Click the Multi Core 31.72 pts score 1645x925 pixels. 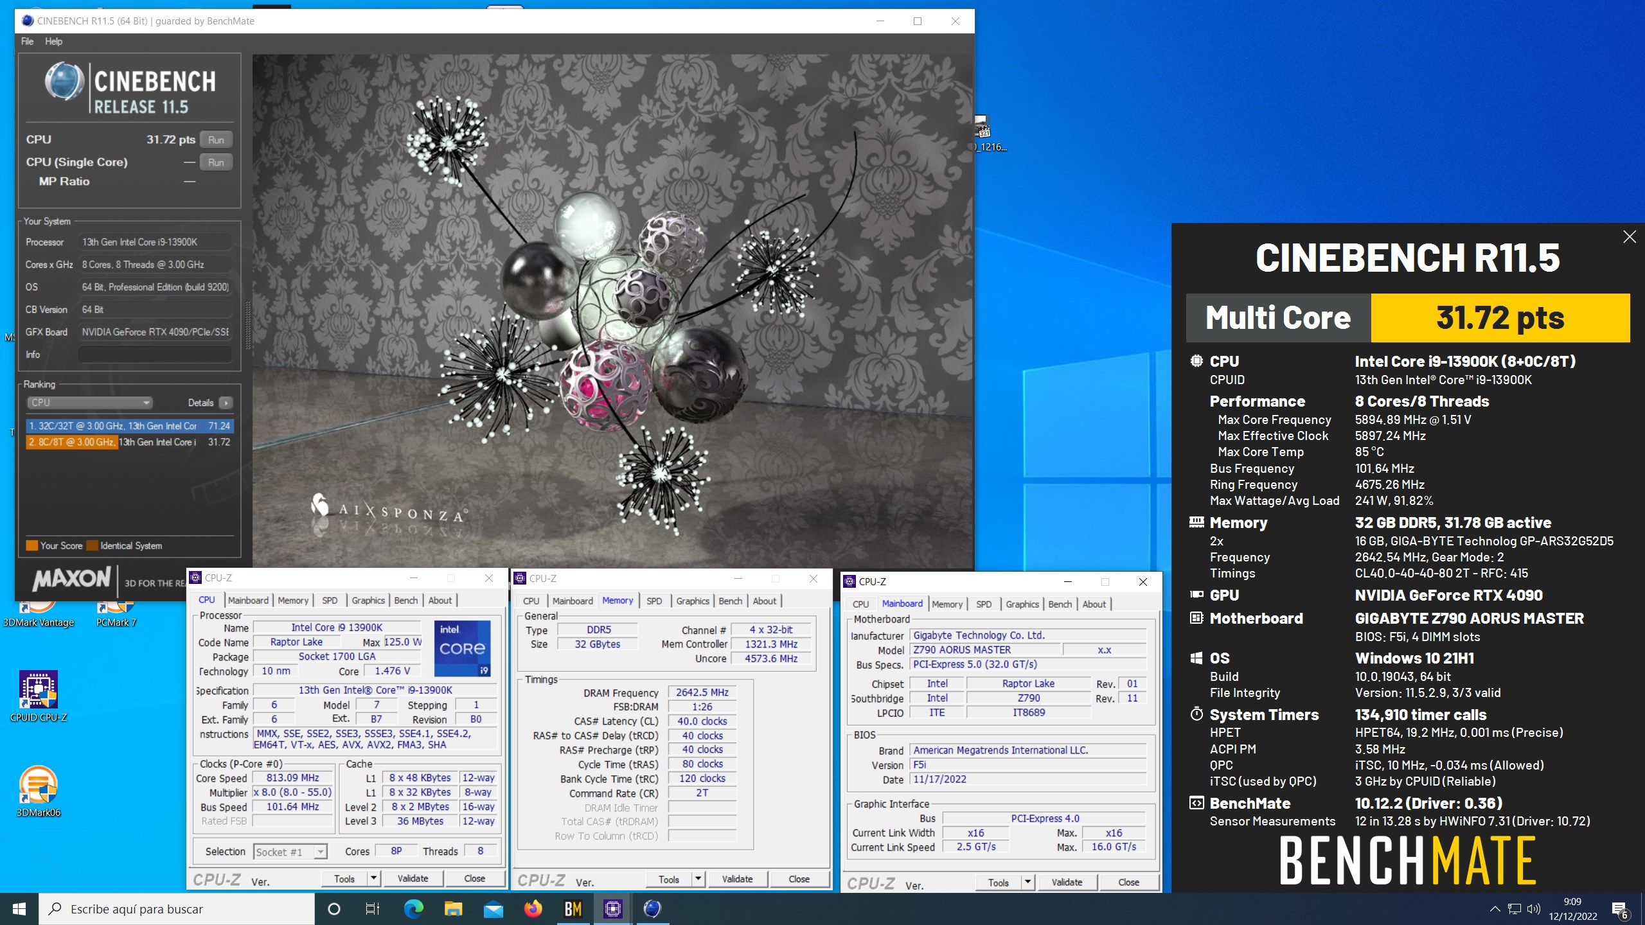point(1500,318)
